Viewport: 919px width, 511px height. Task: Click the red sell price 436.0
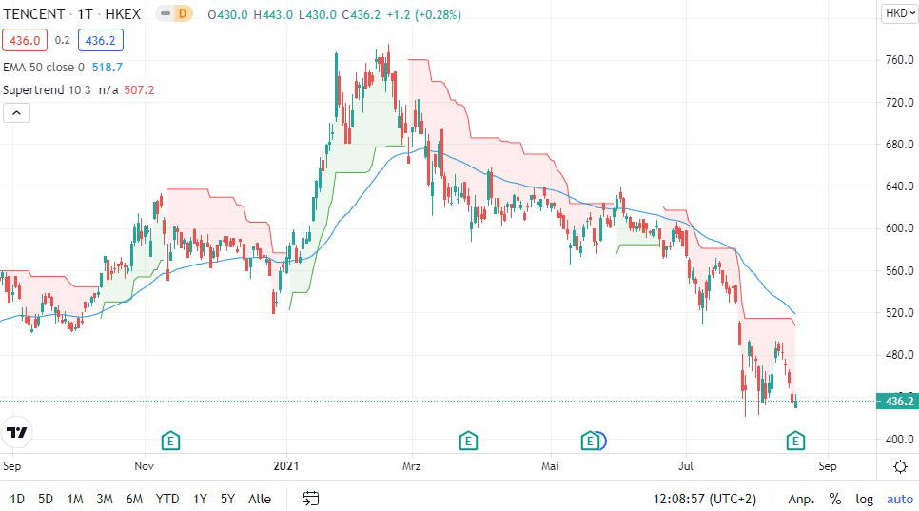coord(25,40)
